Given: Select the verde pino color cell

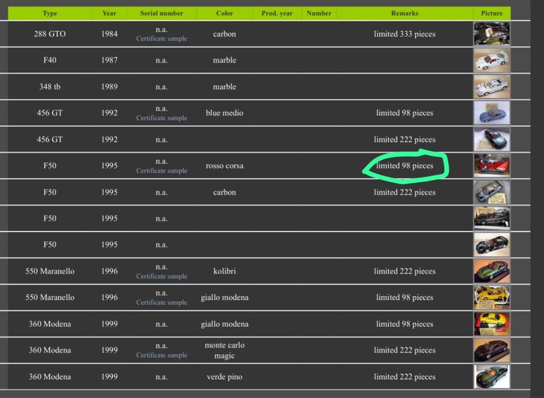Looking at the screenshot, I should 224,376.
